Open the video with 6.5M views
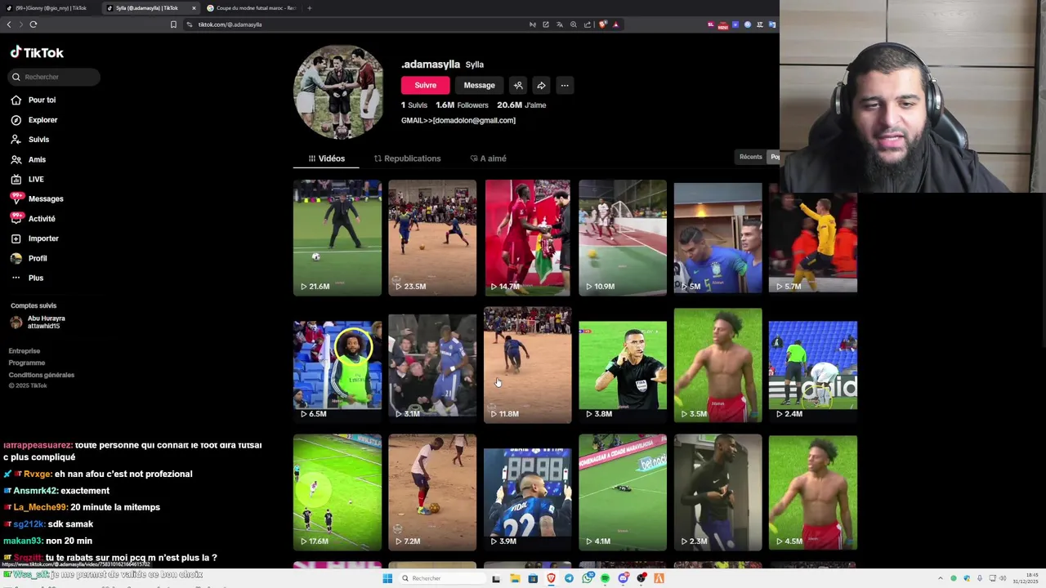 (337, 365)
